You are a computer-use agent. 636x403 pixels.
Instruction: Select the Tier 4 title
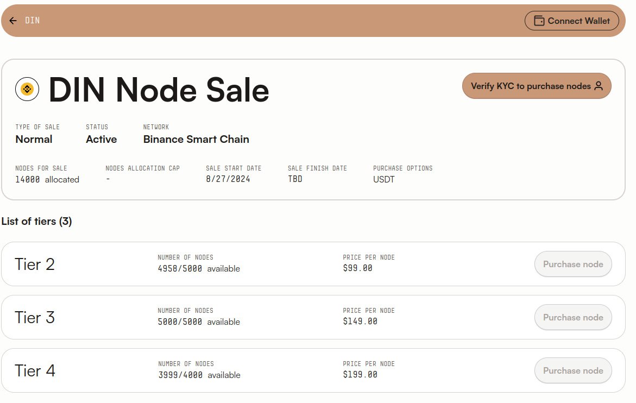pos(35,371)
